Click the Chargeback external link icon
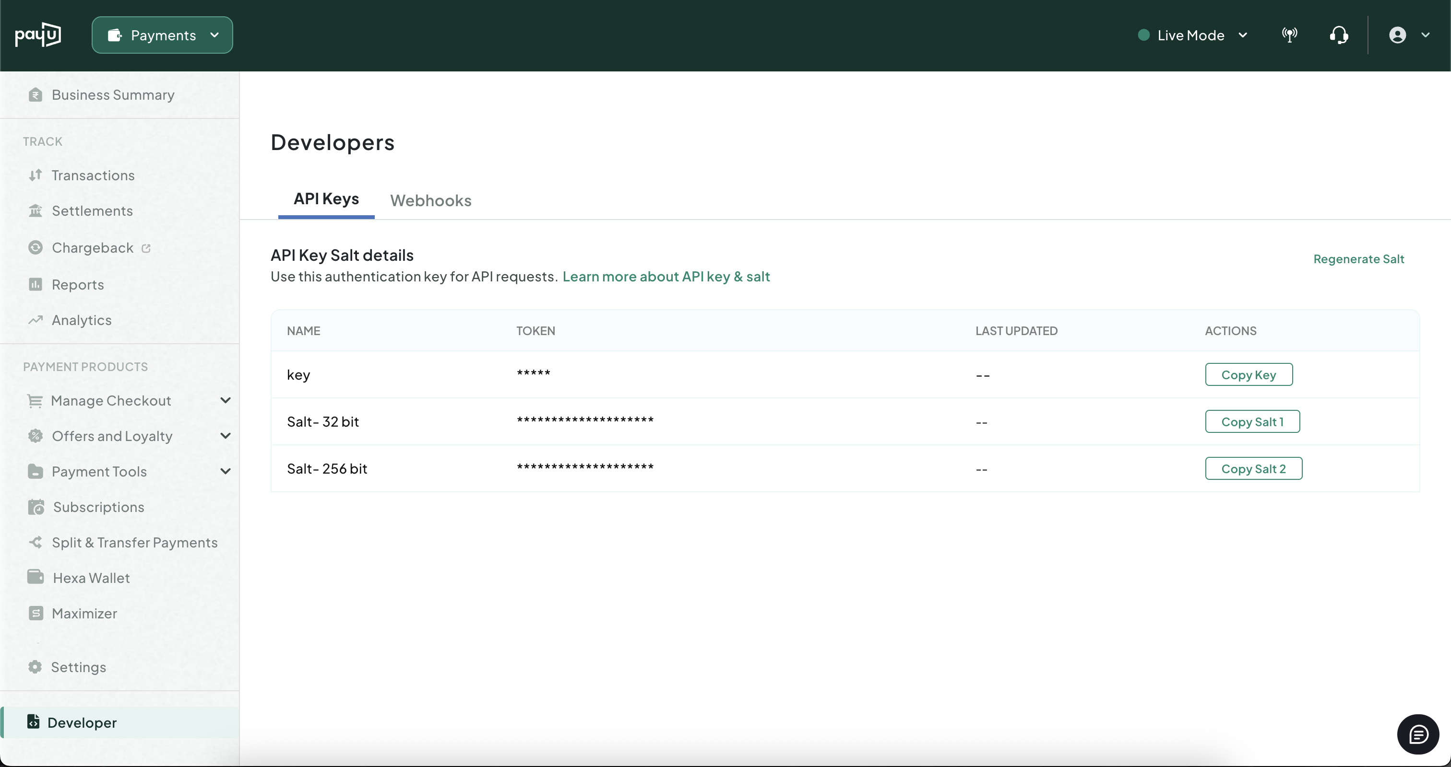The image size is (1451, 767). tap(146, 248)
